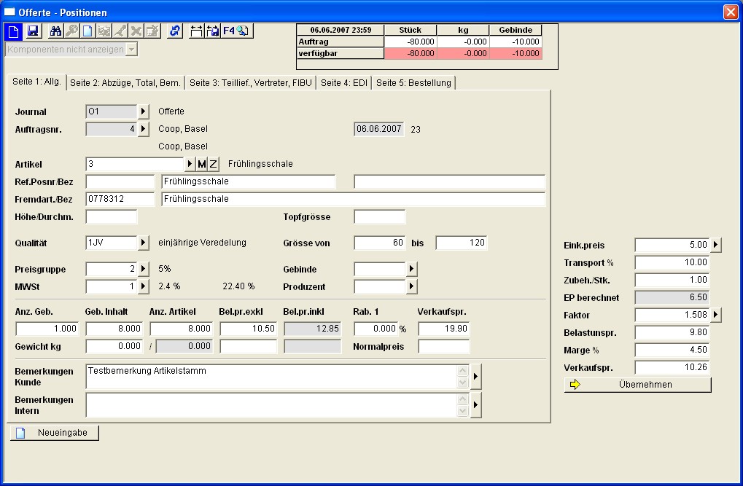Click the Verkaufspr. field showing 10.26
Viewport: 743px width, 486px height.
(x=672, y=367)
